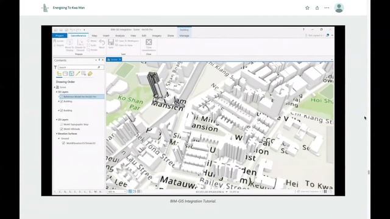Close the Contents pane
The height and width of the screenshot is (219, 390).
[x=102, y=60]
